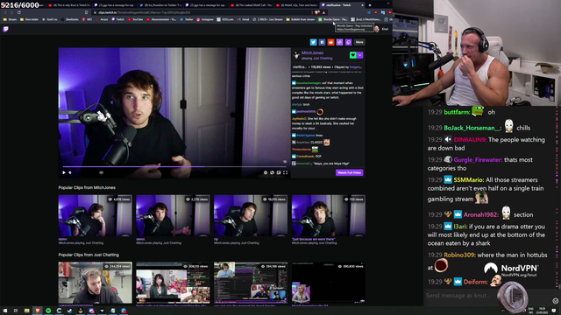This screenshot has width=561, height=315.
Task: Open the Twitch logo home icon
Action: click(5, 29)
